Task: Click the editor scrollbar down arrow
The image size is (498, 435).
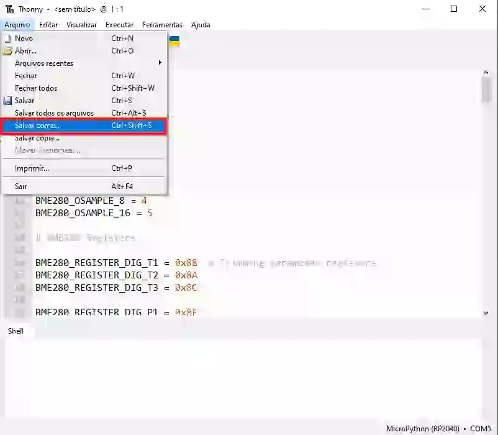Action: (486, 313)
